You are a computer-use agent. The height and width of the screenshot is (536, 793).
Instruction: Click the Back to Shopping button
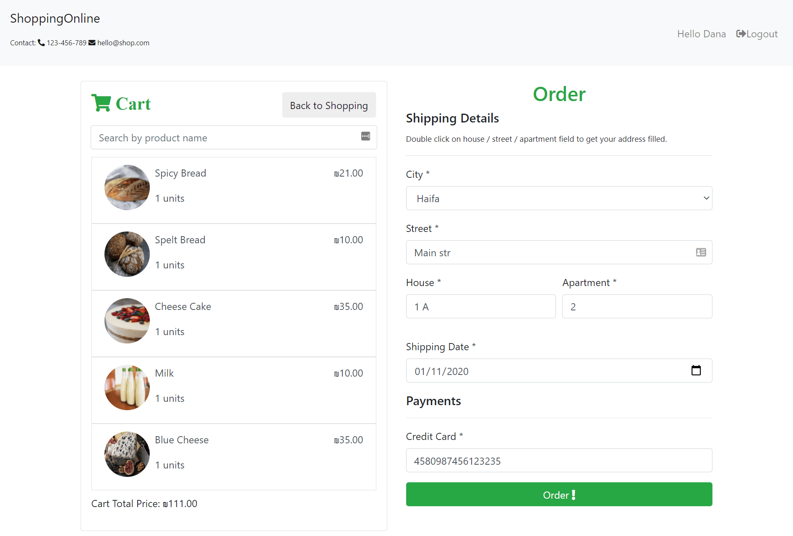(x=329, y=105)
